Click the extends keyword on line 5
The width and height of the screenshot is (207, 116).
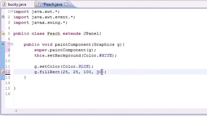[x=72, y=34]
